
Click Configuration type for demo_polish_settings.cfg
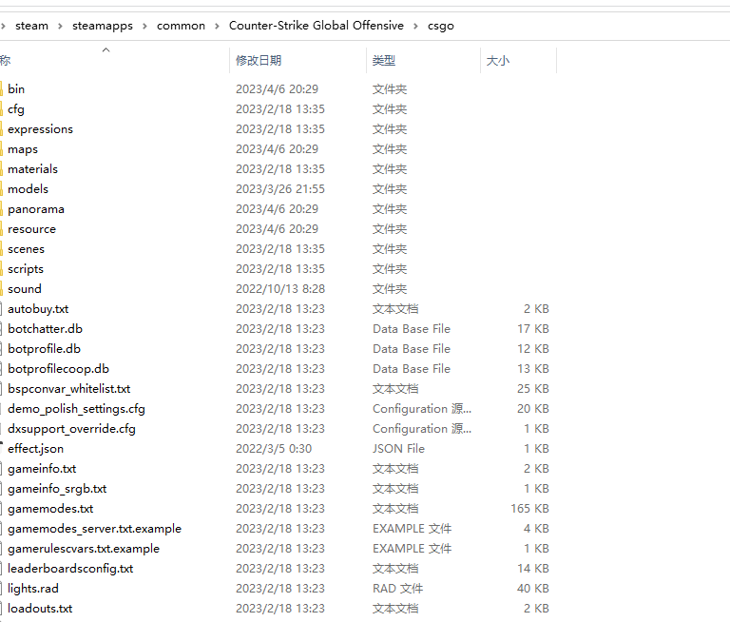coord(422,409)
